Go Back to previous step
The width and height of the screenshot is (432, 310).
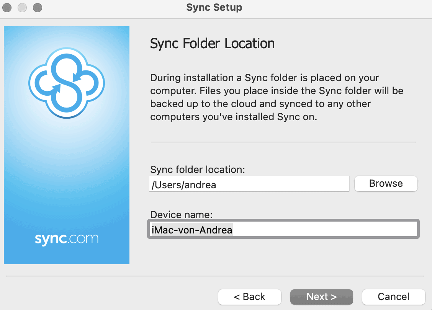(x=250, y=297)
